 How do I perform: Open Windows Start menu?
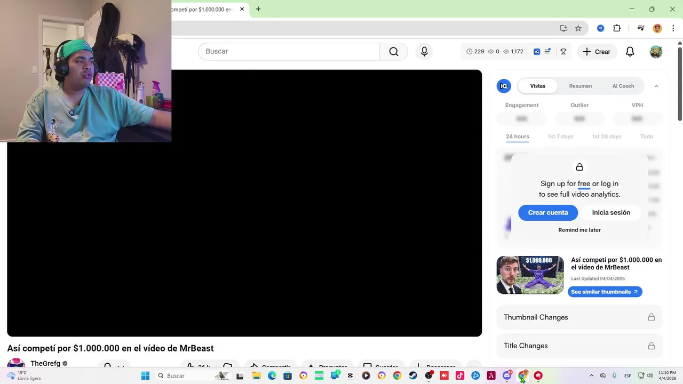tap(145, 375)
